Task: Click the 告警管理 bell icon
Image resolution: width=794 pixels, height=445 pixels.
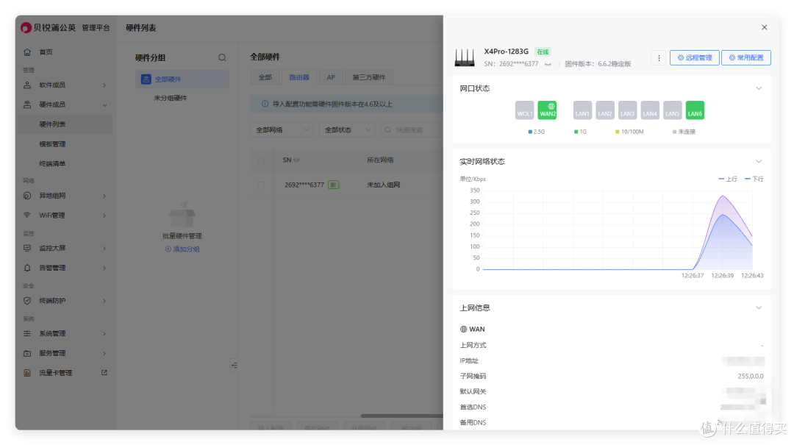Action: coord(27,268)
